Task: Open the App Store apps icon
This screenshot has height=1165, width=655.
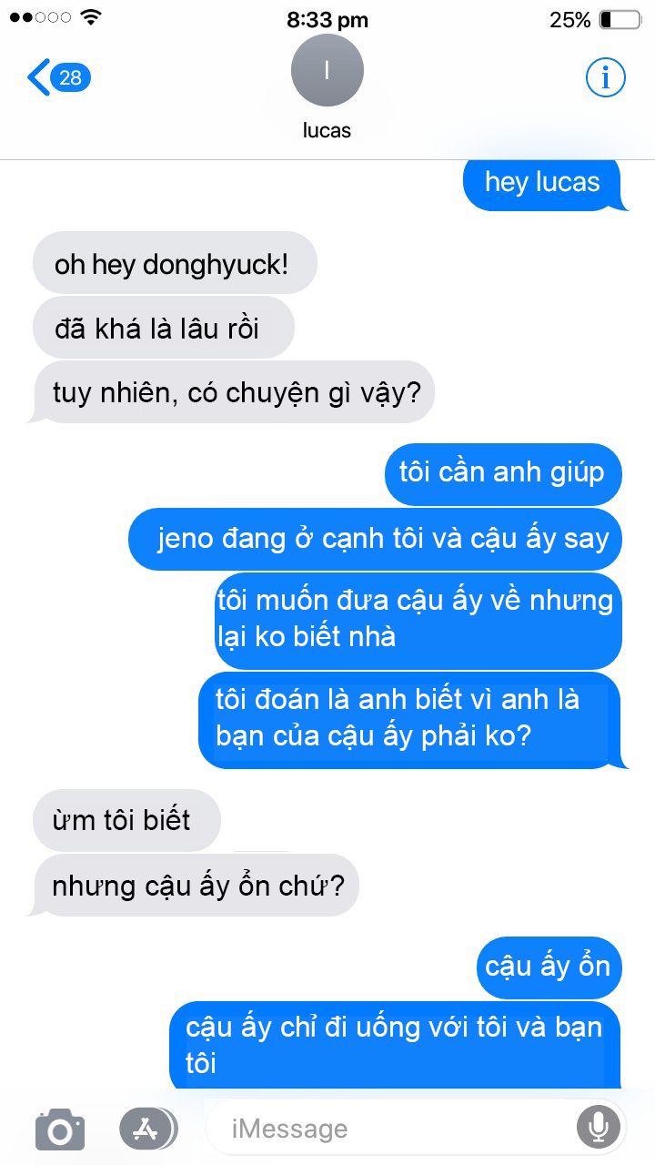Action: (x=148, y=1129)
